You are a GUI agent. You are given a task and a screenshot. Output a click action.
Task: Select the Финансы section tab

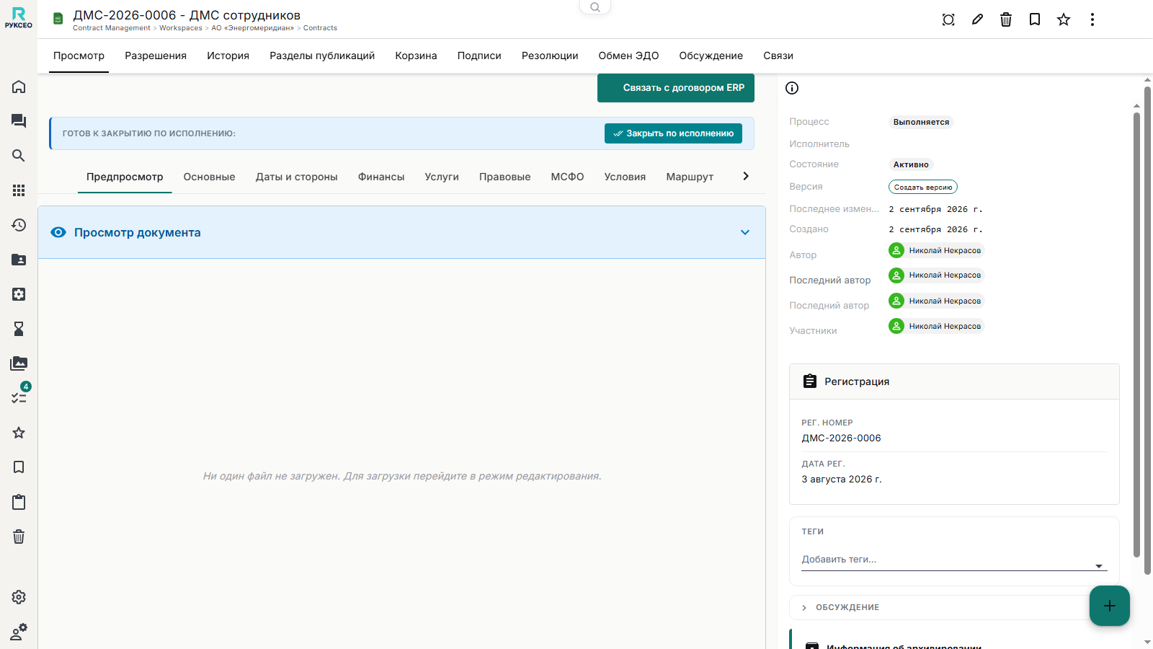pos(381,177)
